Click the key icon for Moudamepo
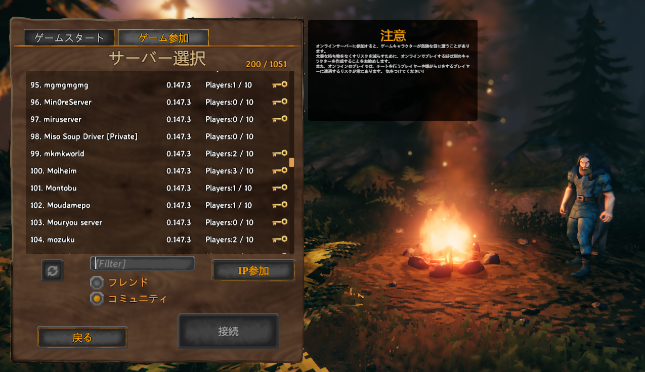 point(280,205)
